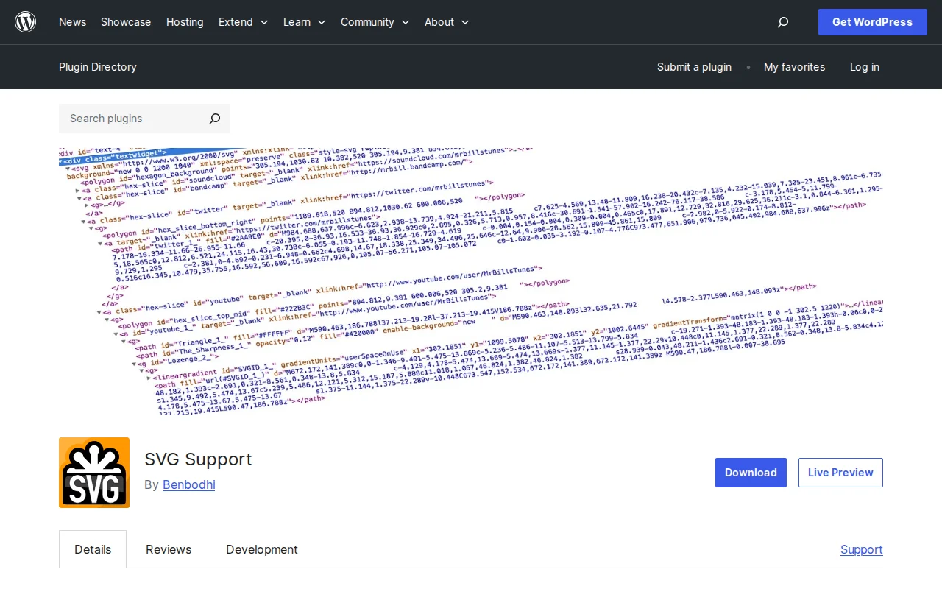Open Live Preview of the plugin
The image size is (942, 589).
tap(840, 472)
